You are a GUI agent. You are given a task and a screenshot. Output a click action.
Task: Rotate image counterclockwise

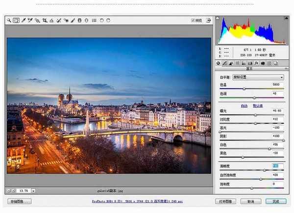[101, 21]
